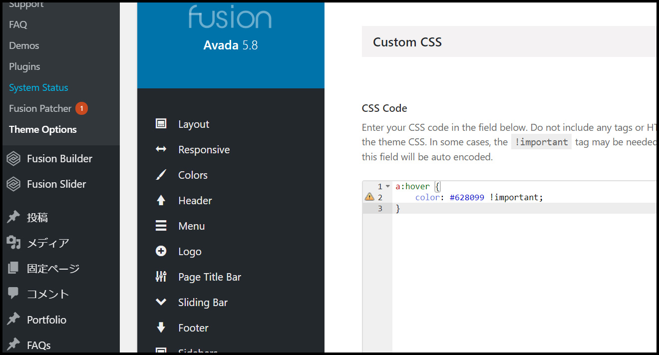Click the fusion logo in header
The width and height of the screenshot is (659, 355).
(x=230, y=16)
